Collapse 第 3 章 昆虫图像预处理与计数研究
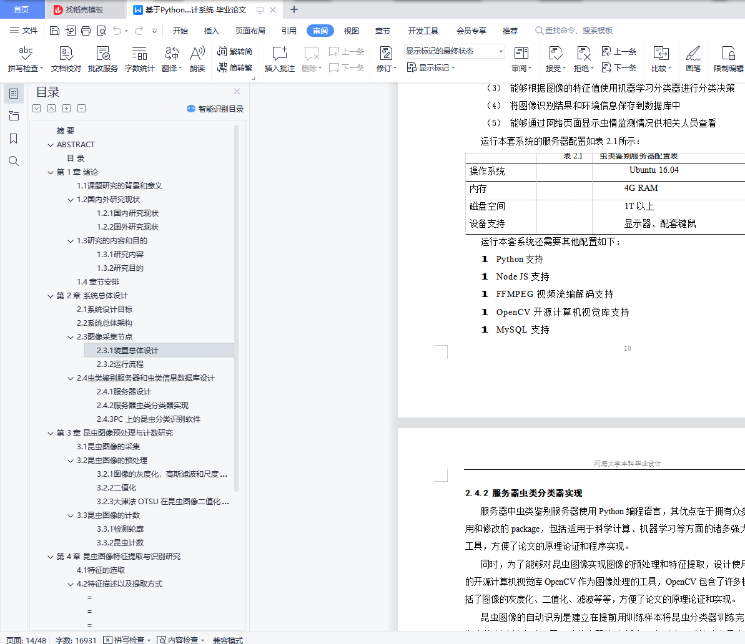Viewport: 745px width, 644px height. point(51,433)
